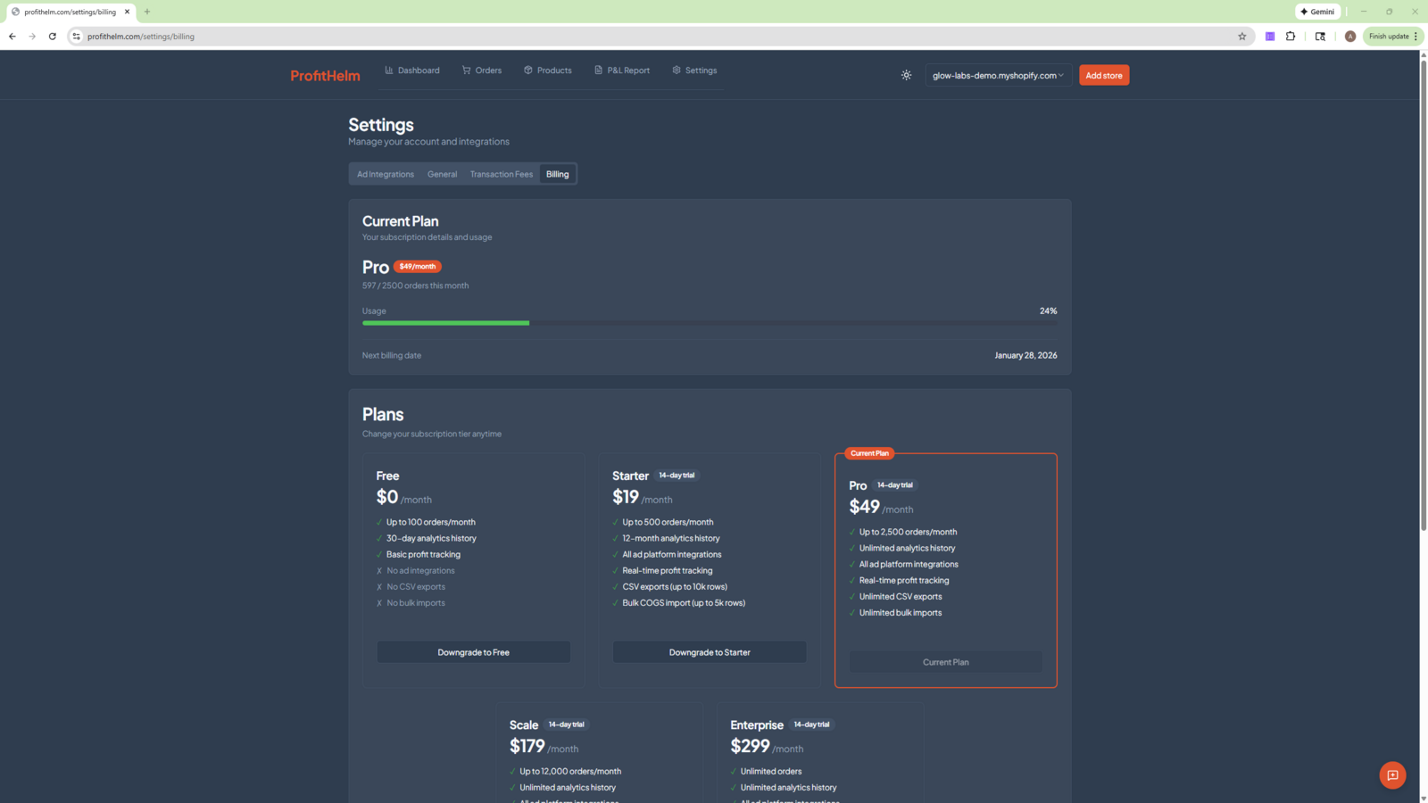Screen dimensions: 1428x803
Task: Click the purple extension icon
Action: (1270, 37)
